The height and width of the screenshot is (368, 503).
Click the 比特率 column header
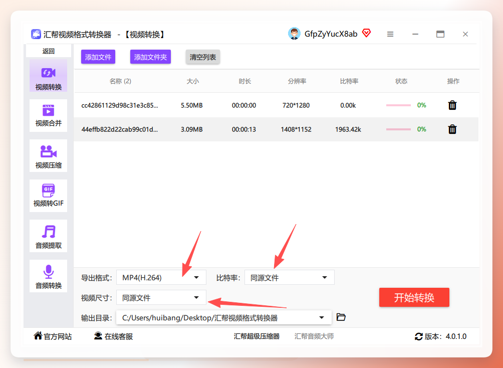click(x=349, y=81)
